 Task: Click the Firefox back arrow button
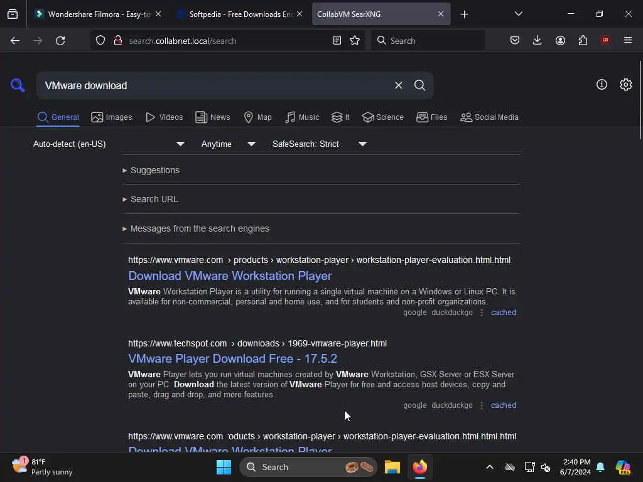[15, 41]
